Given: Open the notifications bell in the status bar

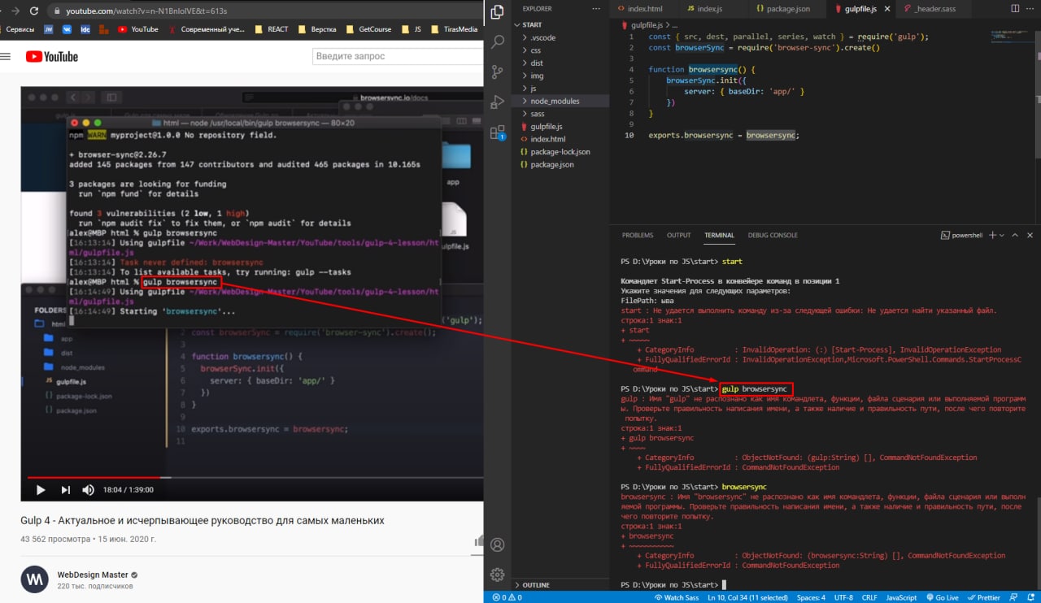Looking at the screenshot, I should click(x=1030, y=597).
